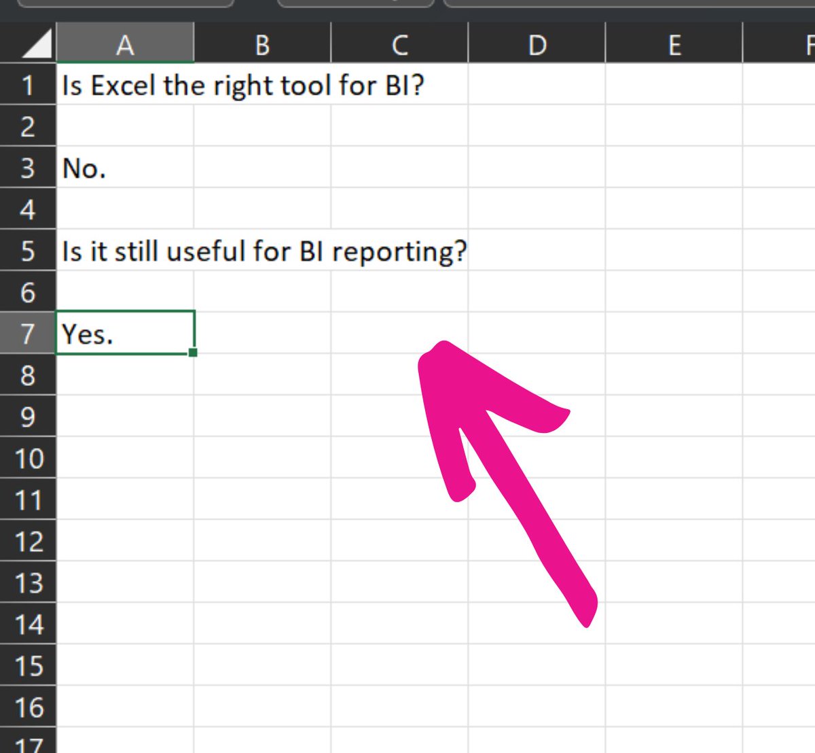Image resolution: width=815 pixels, height=753 pixels.
Task: Click the fill handle on cell A7
Action: pyautogui.click(x=192, y=352)
